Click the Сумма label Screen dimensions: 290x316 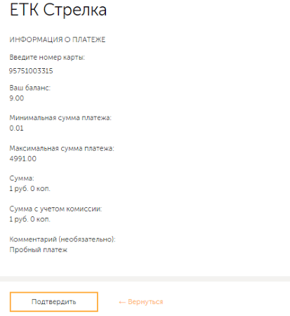pos(22,178)
